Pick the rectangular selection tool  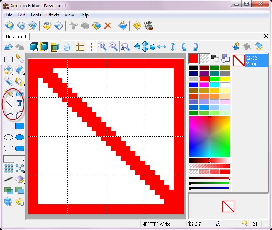[9, 59]
